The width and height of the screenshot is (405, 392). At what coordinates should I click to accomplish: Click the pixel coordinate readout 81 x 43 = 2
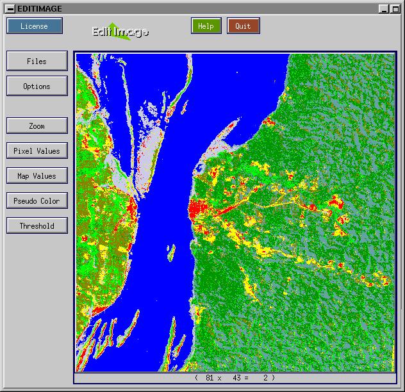(x=235, y=378)
